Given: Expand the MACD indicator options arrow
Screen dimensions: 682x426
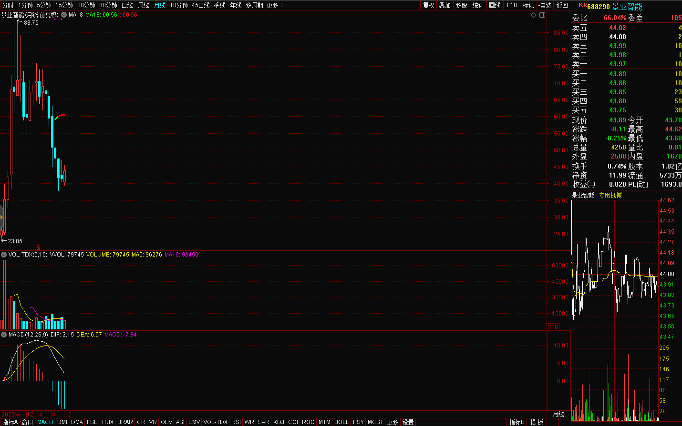Looking at the screenshot, I should point(4,335).
